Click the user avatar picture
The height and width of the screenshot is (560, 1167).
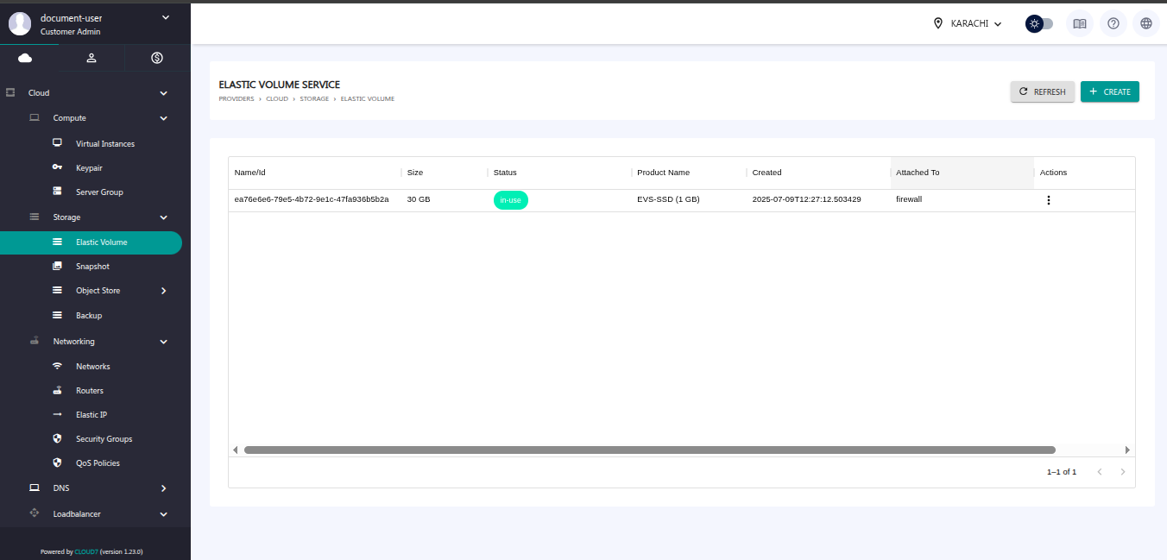[x=20, y=24]
